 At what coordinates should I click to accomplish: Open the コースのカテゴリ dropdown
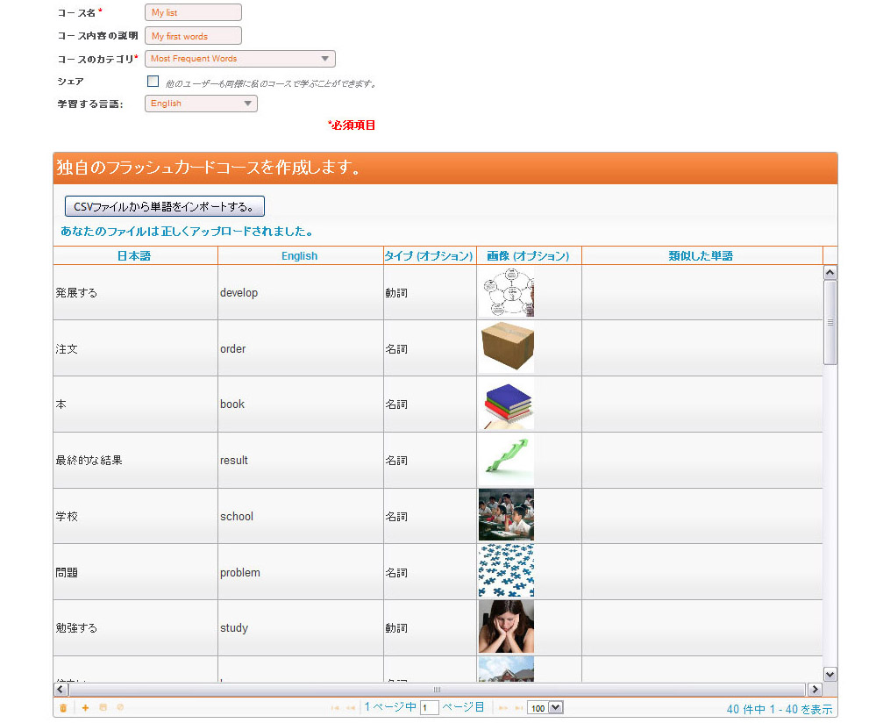coord(239,59)
